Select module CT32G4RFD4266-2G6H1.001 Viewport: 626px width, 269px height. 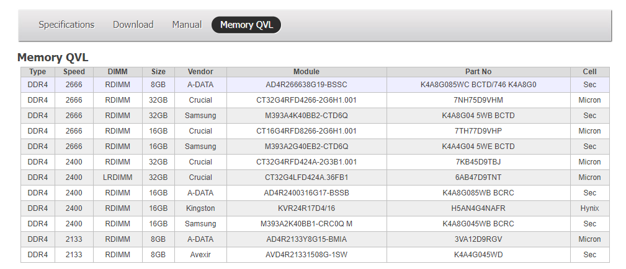coord(306,100)
